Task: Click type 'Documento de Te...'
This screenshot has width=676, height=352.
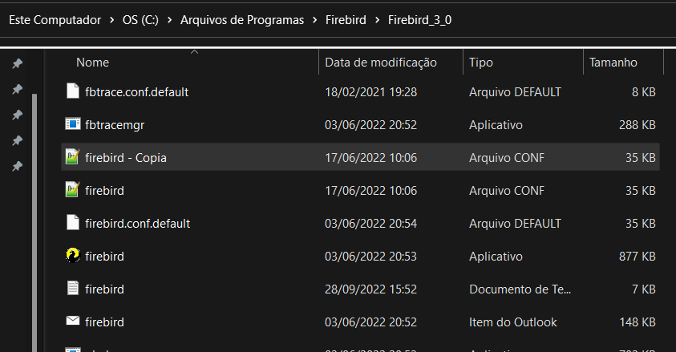Action: click(x=520, y=289)
